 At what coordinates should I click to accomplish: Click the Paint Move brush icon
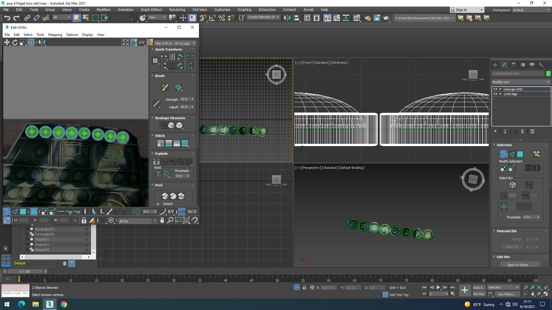tap(165, 87)
